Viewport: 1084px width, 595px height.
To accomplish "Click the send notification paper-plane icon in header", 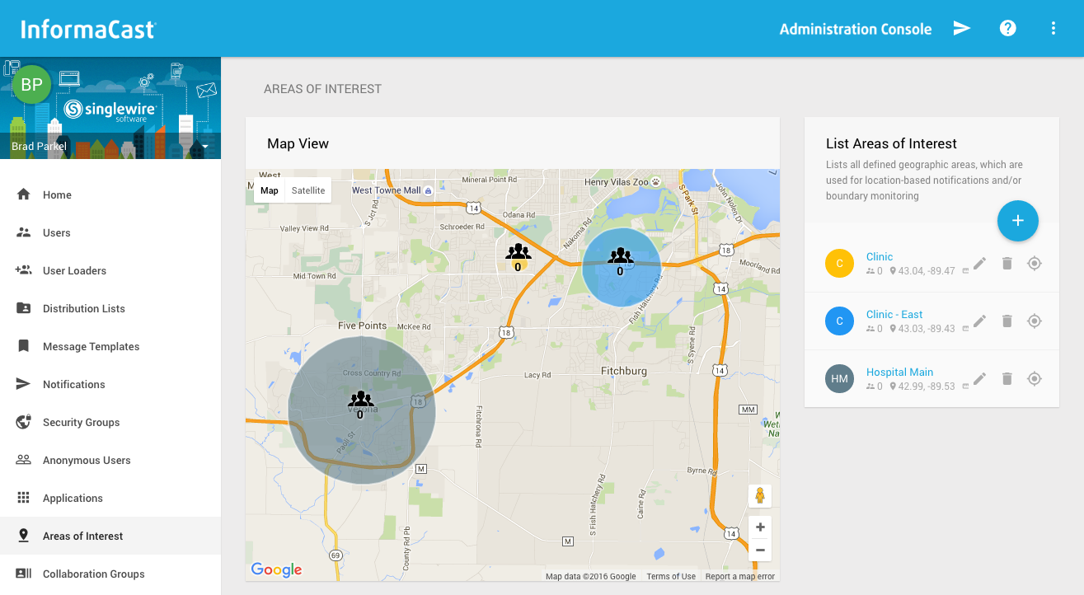I will [962, 28].
